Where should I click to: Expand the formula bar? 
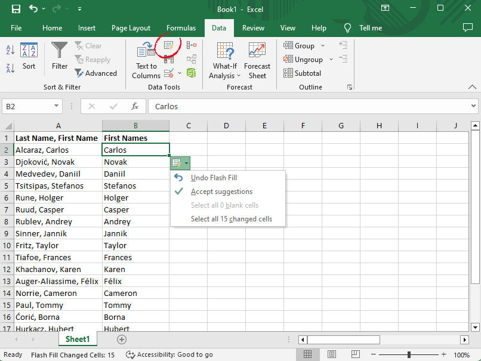point(473,106)
